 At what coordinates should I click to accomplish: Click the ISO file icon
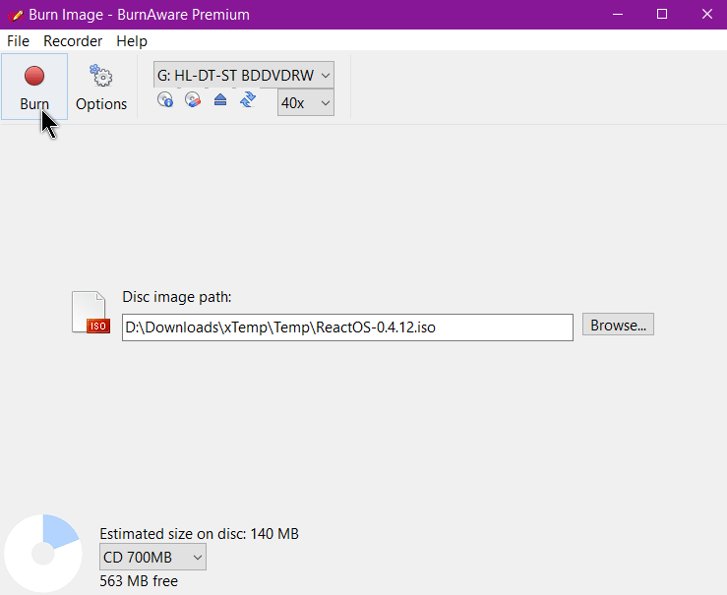pyautogui.click(x=91, y=313)
